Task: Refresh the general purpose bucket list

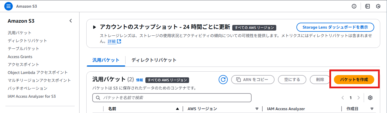Action: 223,80
